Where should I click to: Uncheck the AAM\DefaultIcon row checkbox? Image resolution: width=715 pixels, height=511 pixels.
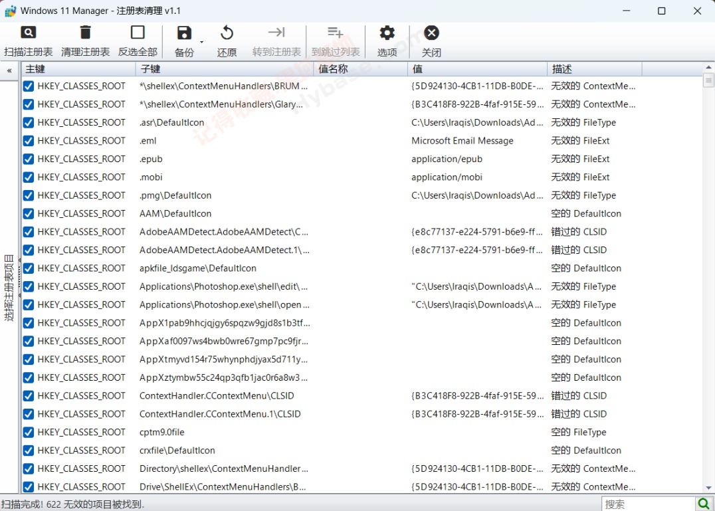click(29, 214)
